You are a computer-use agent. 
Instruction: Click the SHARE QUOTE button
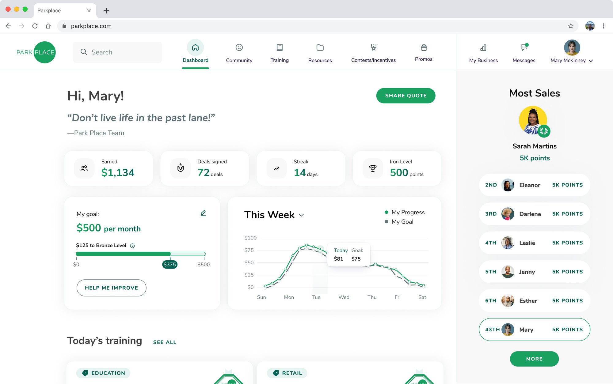[x=406, y=96]
